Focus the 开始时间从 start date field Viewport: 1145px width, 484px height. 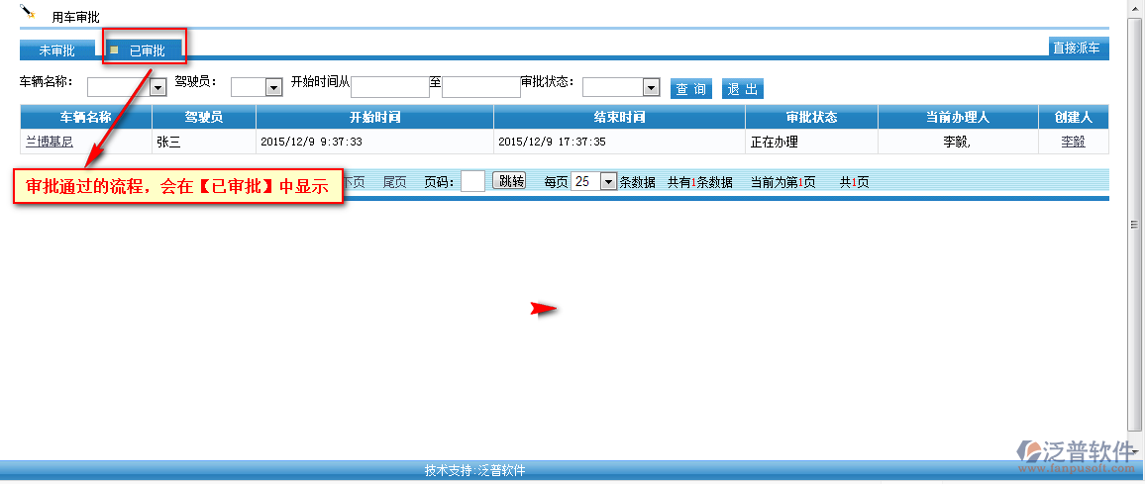(390, 87)
